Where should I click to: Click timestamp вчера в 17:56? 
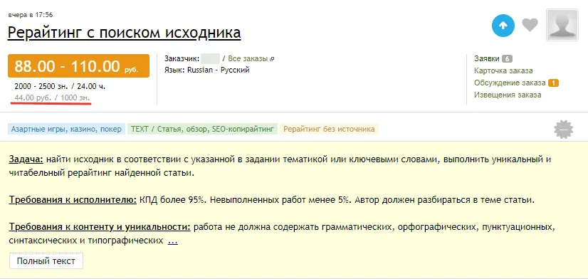point(31,15)
